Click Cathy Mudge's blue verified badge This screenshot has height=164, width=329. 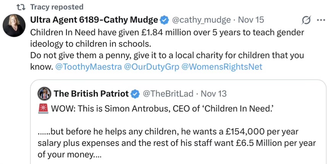pos(164,20)
